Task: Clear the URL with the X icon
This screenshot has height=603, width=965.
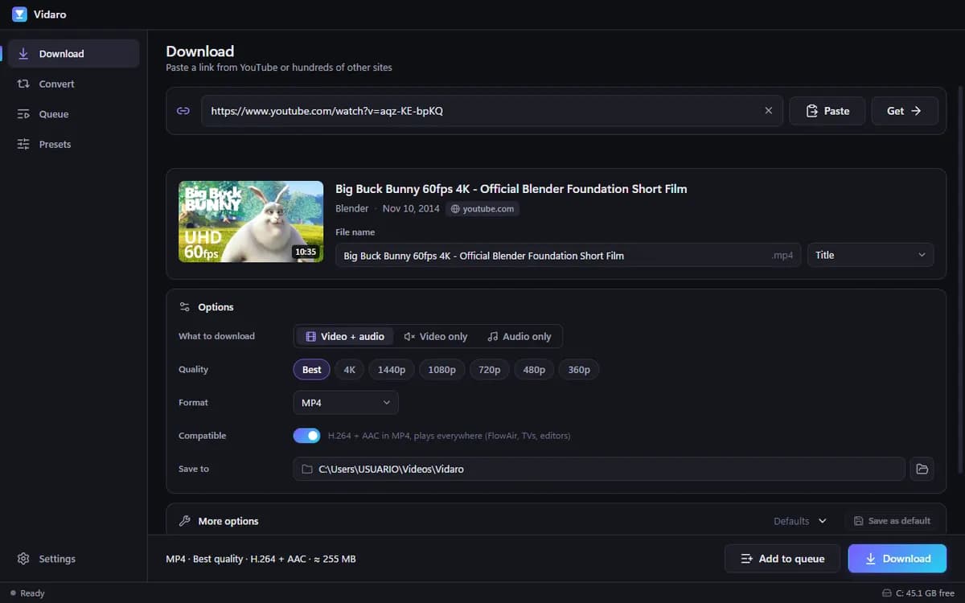Action: click(768, 111)
